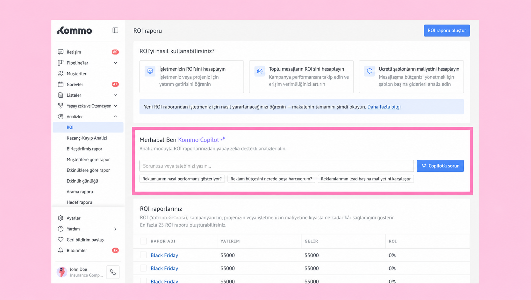Click the Geri bildirim heart icon
531x300 pixels.
pos(61,240)
